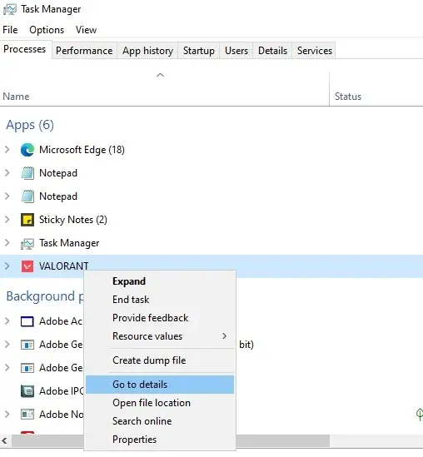The height and width of the screenshot is (457, 423).
Task: Select the VALORANT row name
Action: pyautogui.click(x=63, y=266)
